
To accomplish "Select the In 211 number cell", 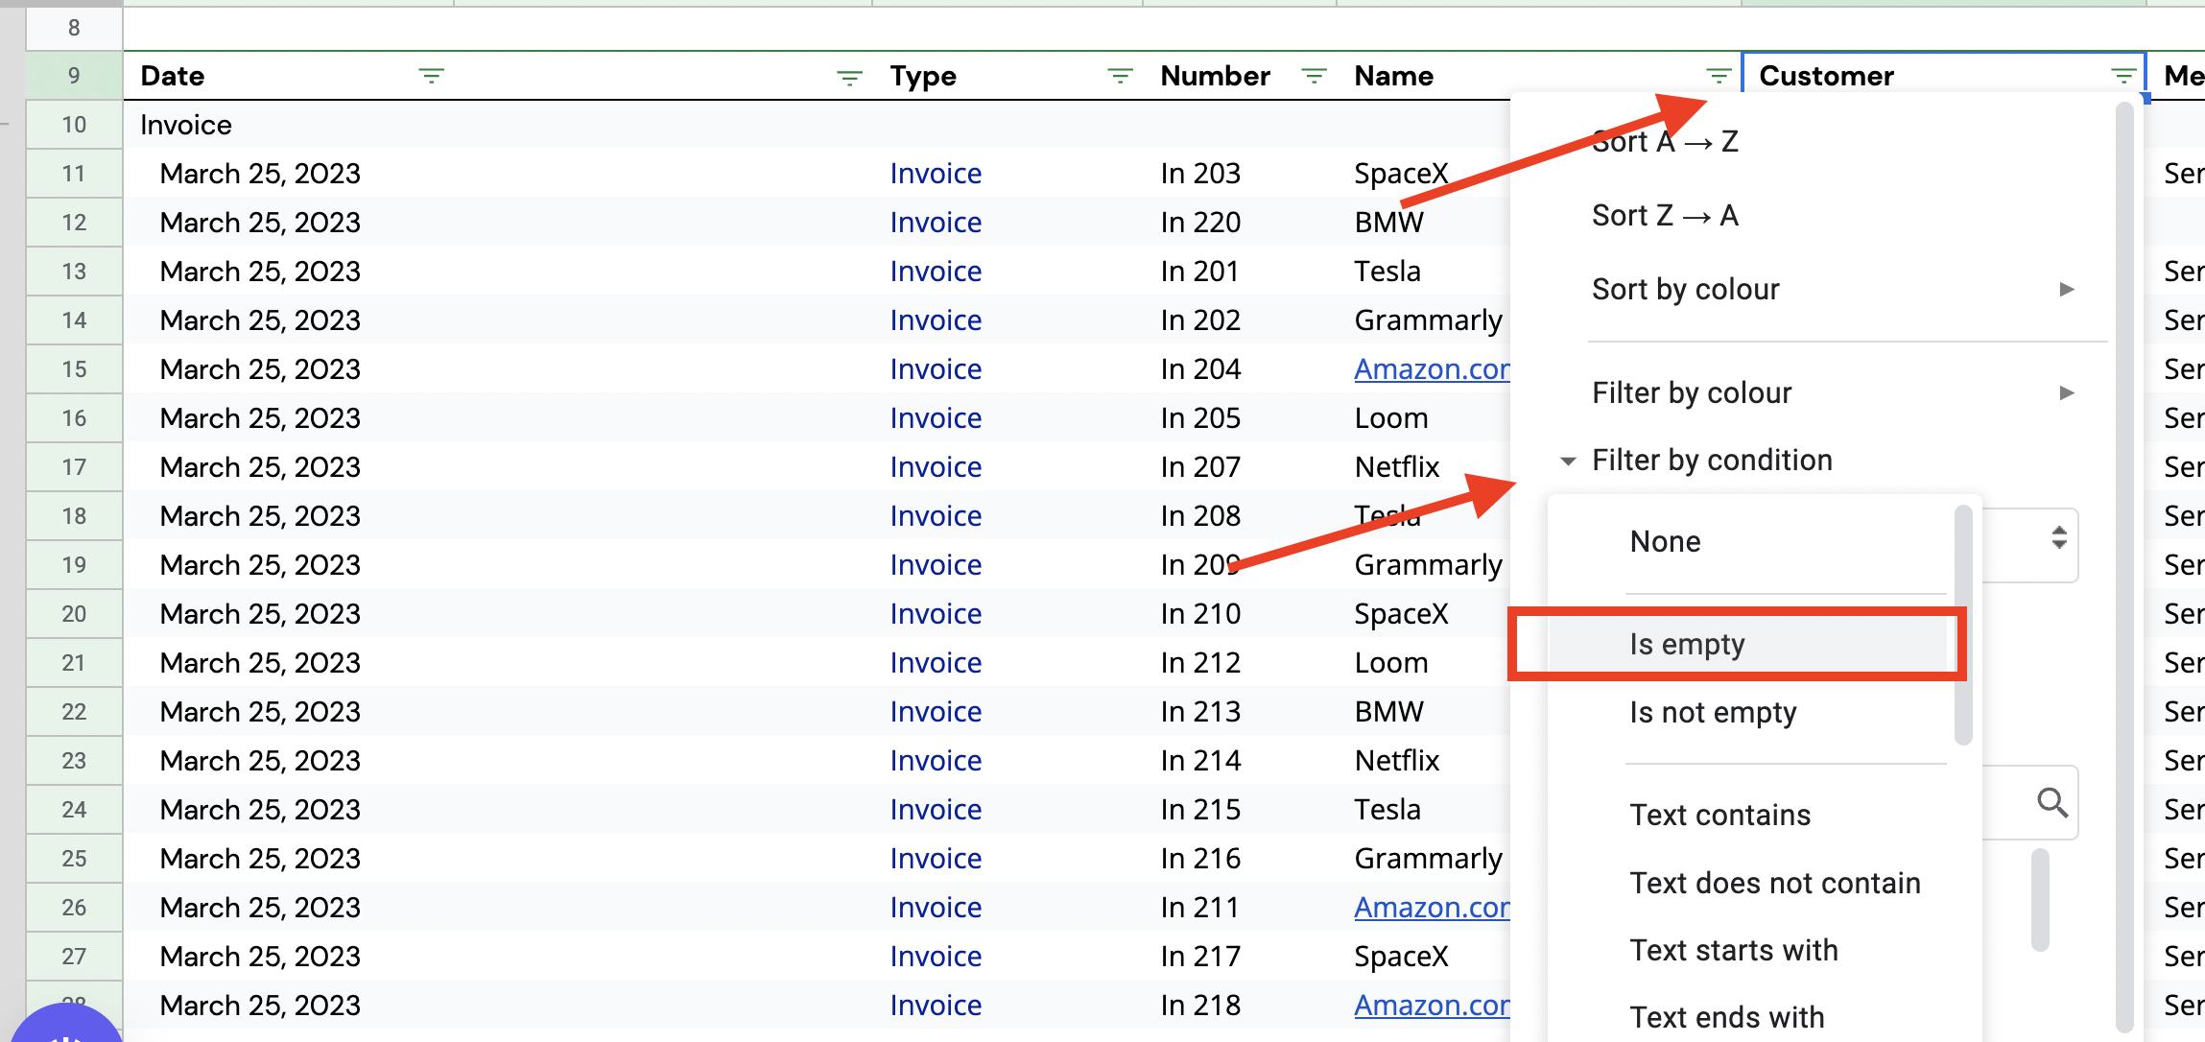I will click(1199, 908).
